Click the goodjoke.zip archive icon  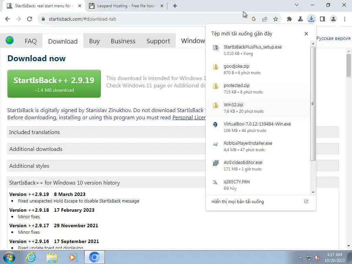click(216, 67)
